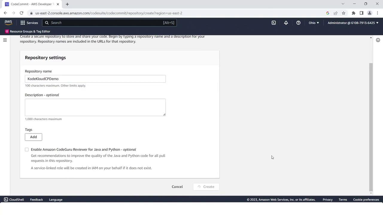
Task: Open the CloudShell icon in the top bar
Action: (273, 23)
